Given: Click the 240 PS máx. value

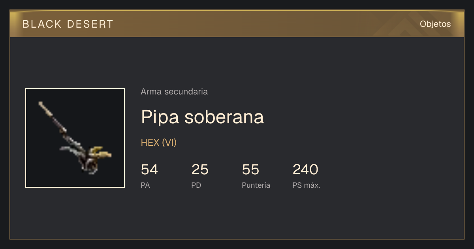Looking at the screenshot, I should point(305,170).
